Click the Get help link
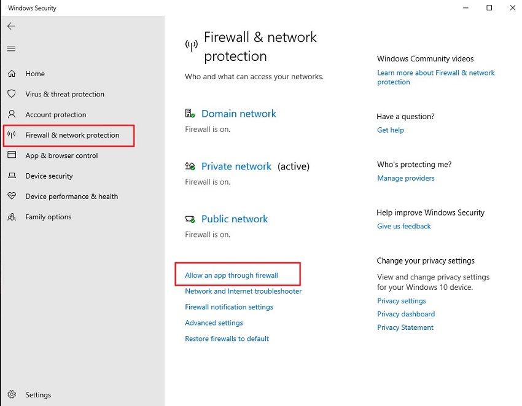The image size is (522, 406). pos(390,130)
